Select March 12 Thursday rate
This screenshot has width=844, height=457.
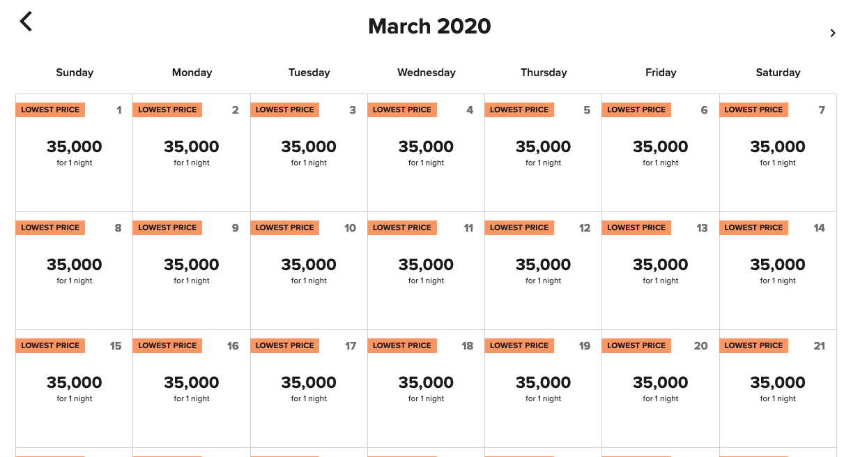(543, 264)
